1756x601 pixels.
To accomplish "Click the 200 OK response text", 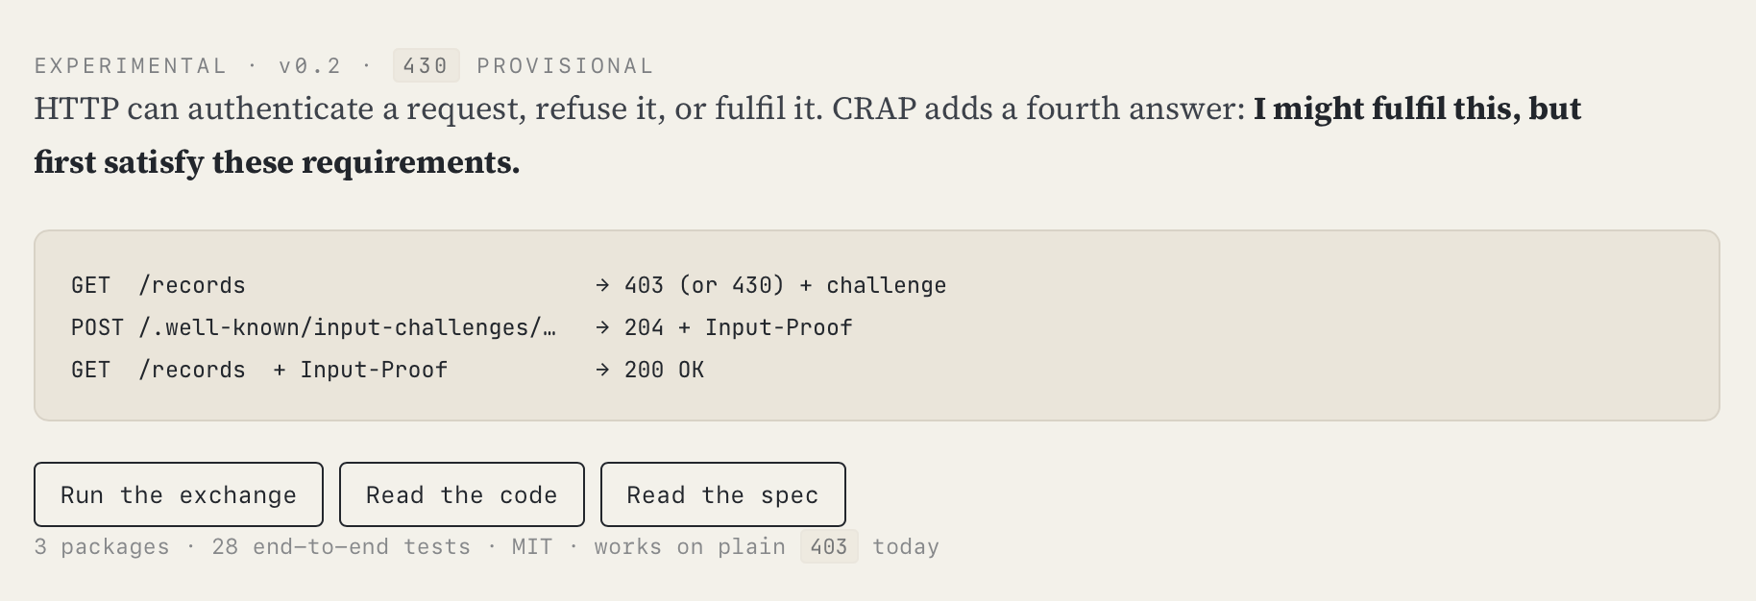I will pos(664,370).
